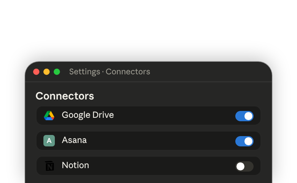Maximize the window using green button
Image resolution: width=297 pixels, height=183 pixels.
[x=57, y=72]
